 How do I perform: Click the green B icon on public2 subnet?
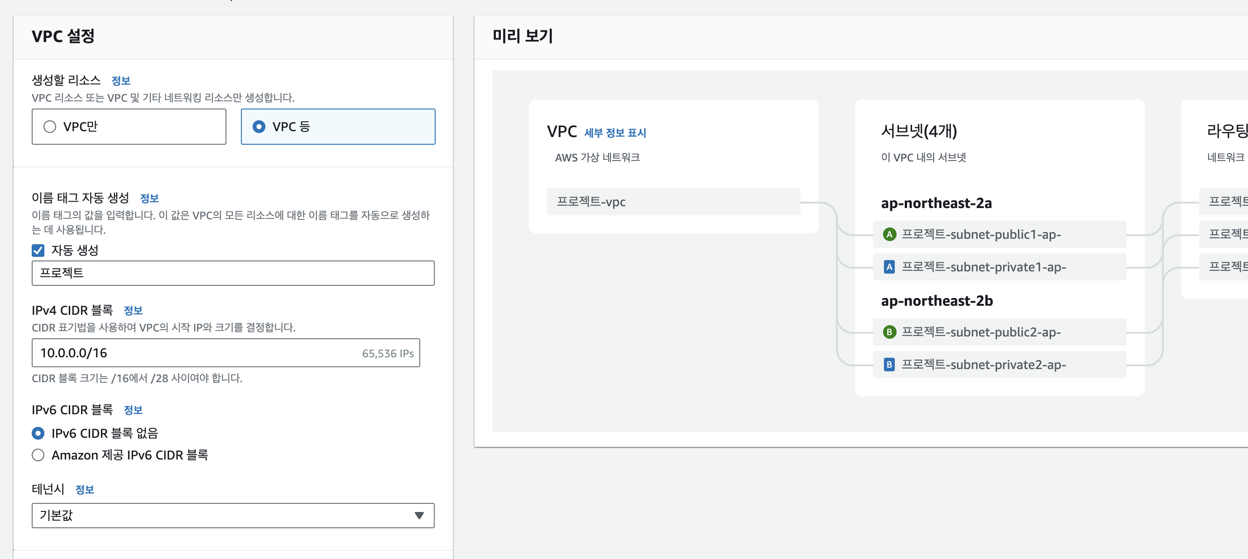889,332
